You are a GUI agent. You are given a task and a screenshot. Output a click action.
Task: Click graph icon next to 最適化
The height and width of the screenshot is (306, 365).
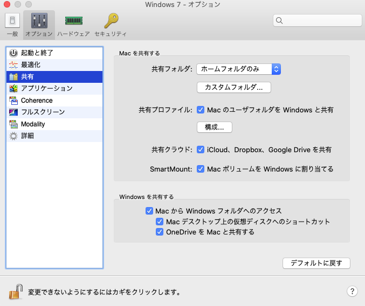(x=13, y=65)
